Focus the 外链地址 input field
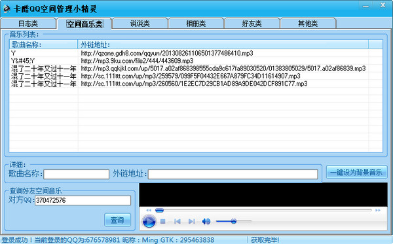Image resolution: width=393 pixels, height=244 pixels. pyautogui.click(x=233, y=174)
